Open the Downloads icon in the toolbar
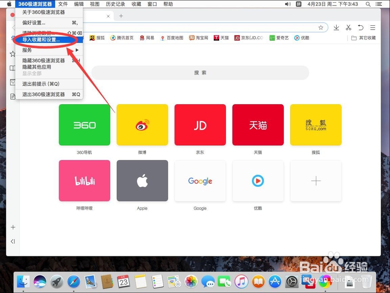The width and height of the screenshot is (390, 293). coord(336,28)
